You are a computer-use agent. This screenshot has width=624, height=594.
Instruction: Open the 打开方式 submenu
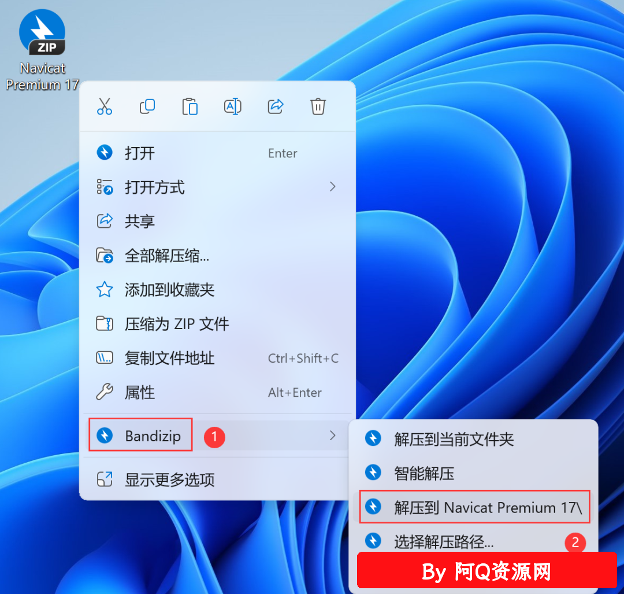(x=217, y=187)
